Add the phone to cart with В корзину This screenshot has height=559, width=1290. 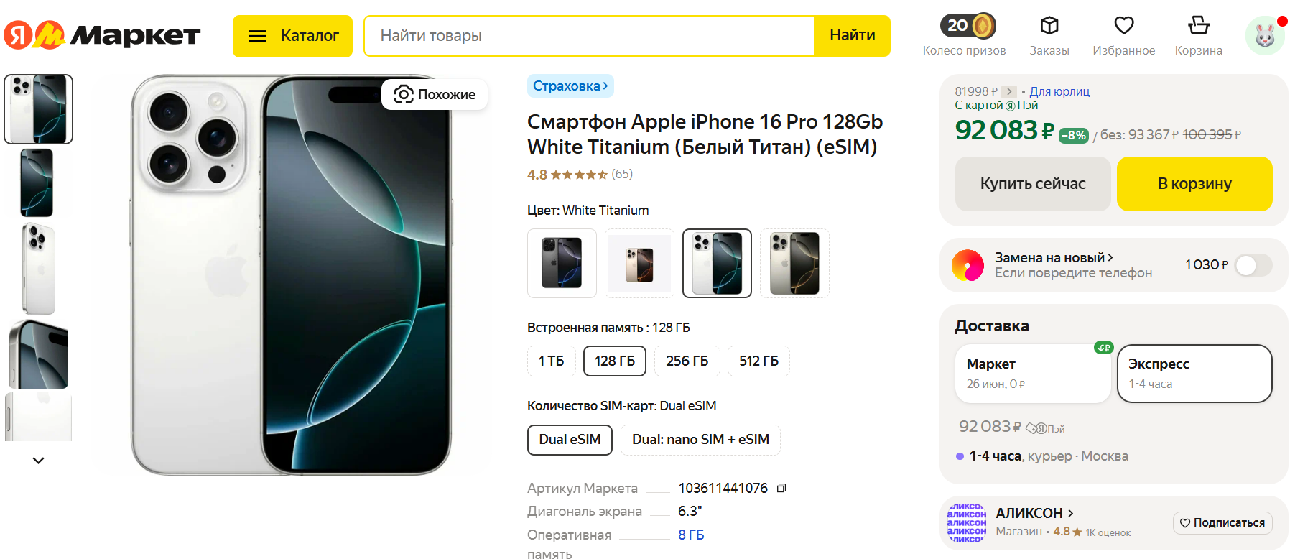1194,184
